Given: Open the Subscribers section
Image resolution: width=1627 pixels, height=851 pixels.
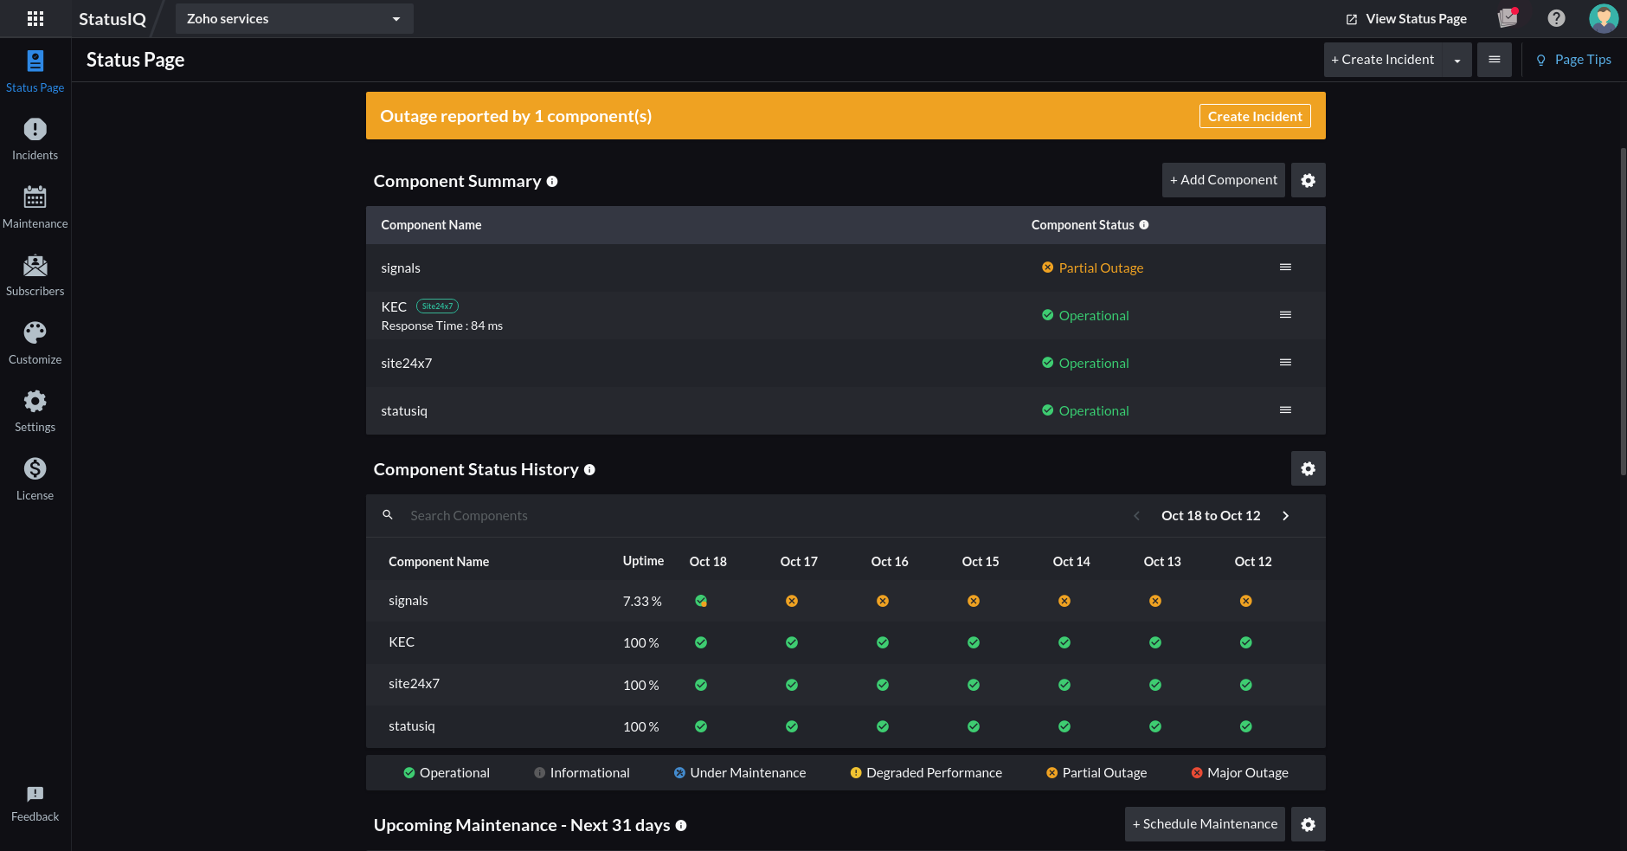Looking at the screenshot, I should pyautogui.click(x=35, y=275).
